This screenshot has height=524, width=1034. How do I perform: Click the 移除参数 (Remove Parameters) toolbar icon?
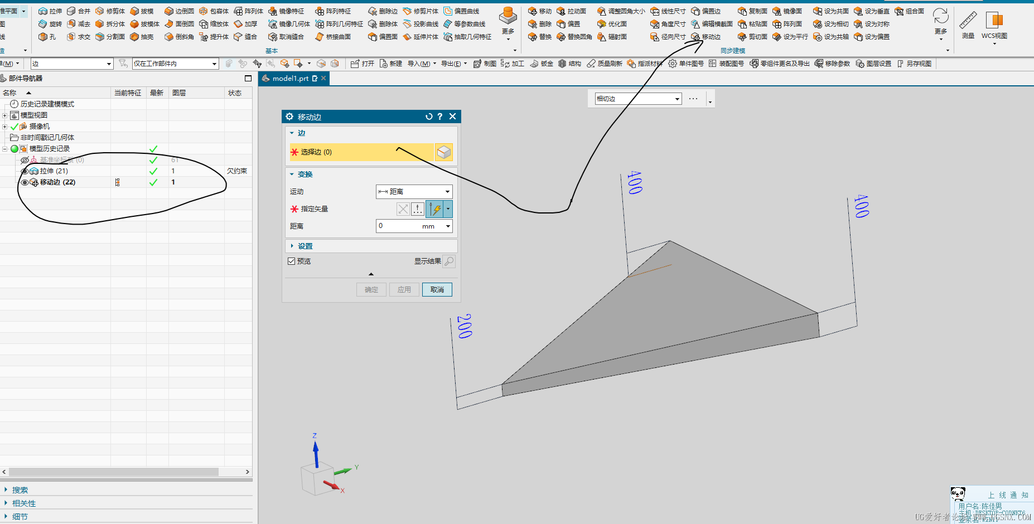832,64
